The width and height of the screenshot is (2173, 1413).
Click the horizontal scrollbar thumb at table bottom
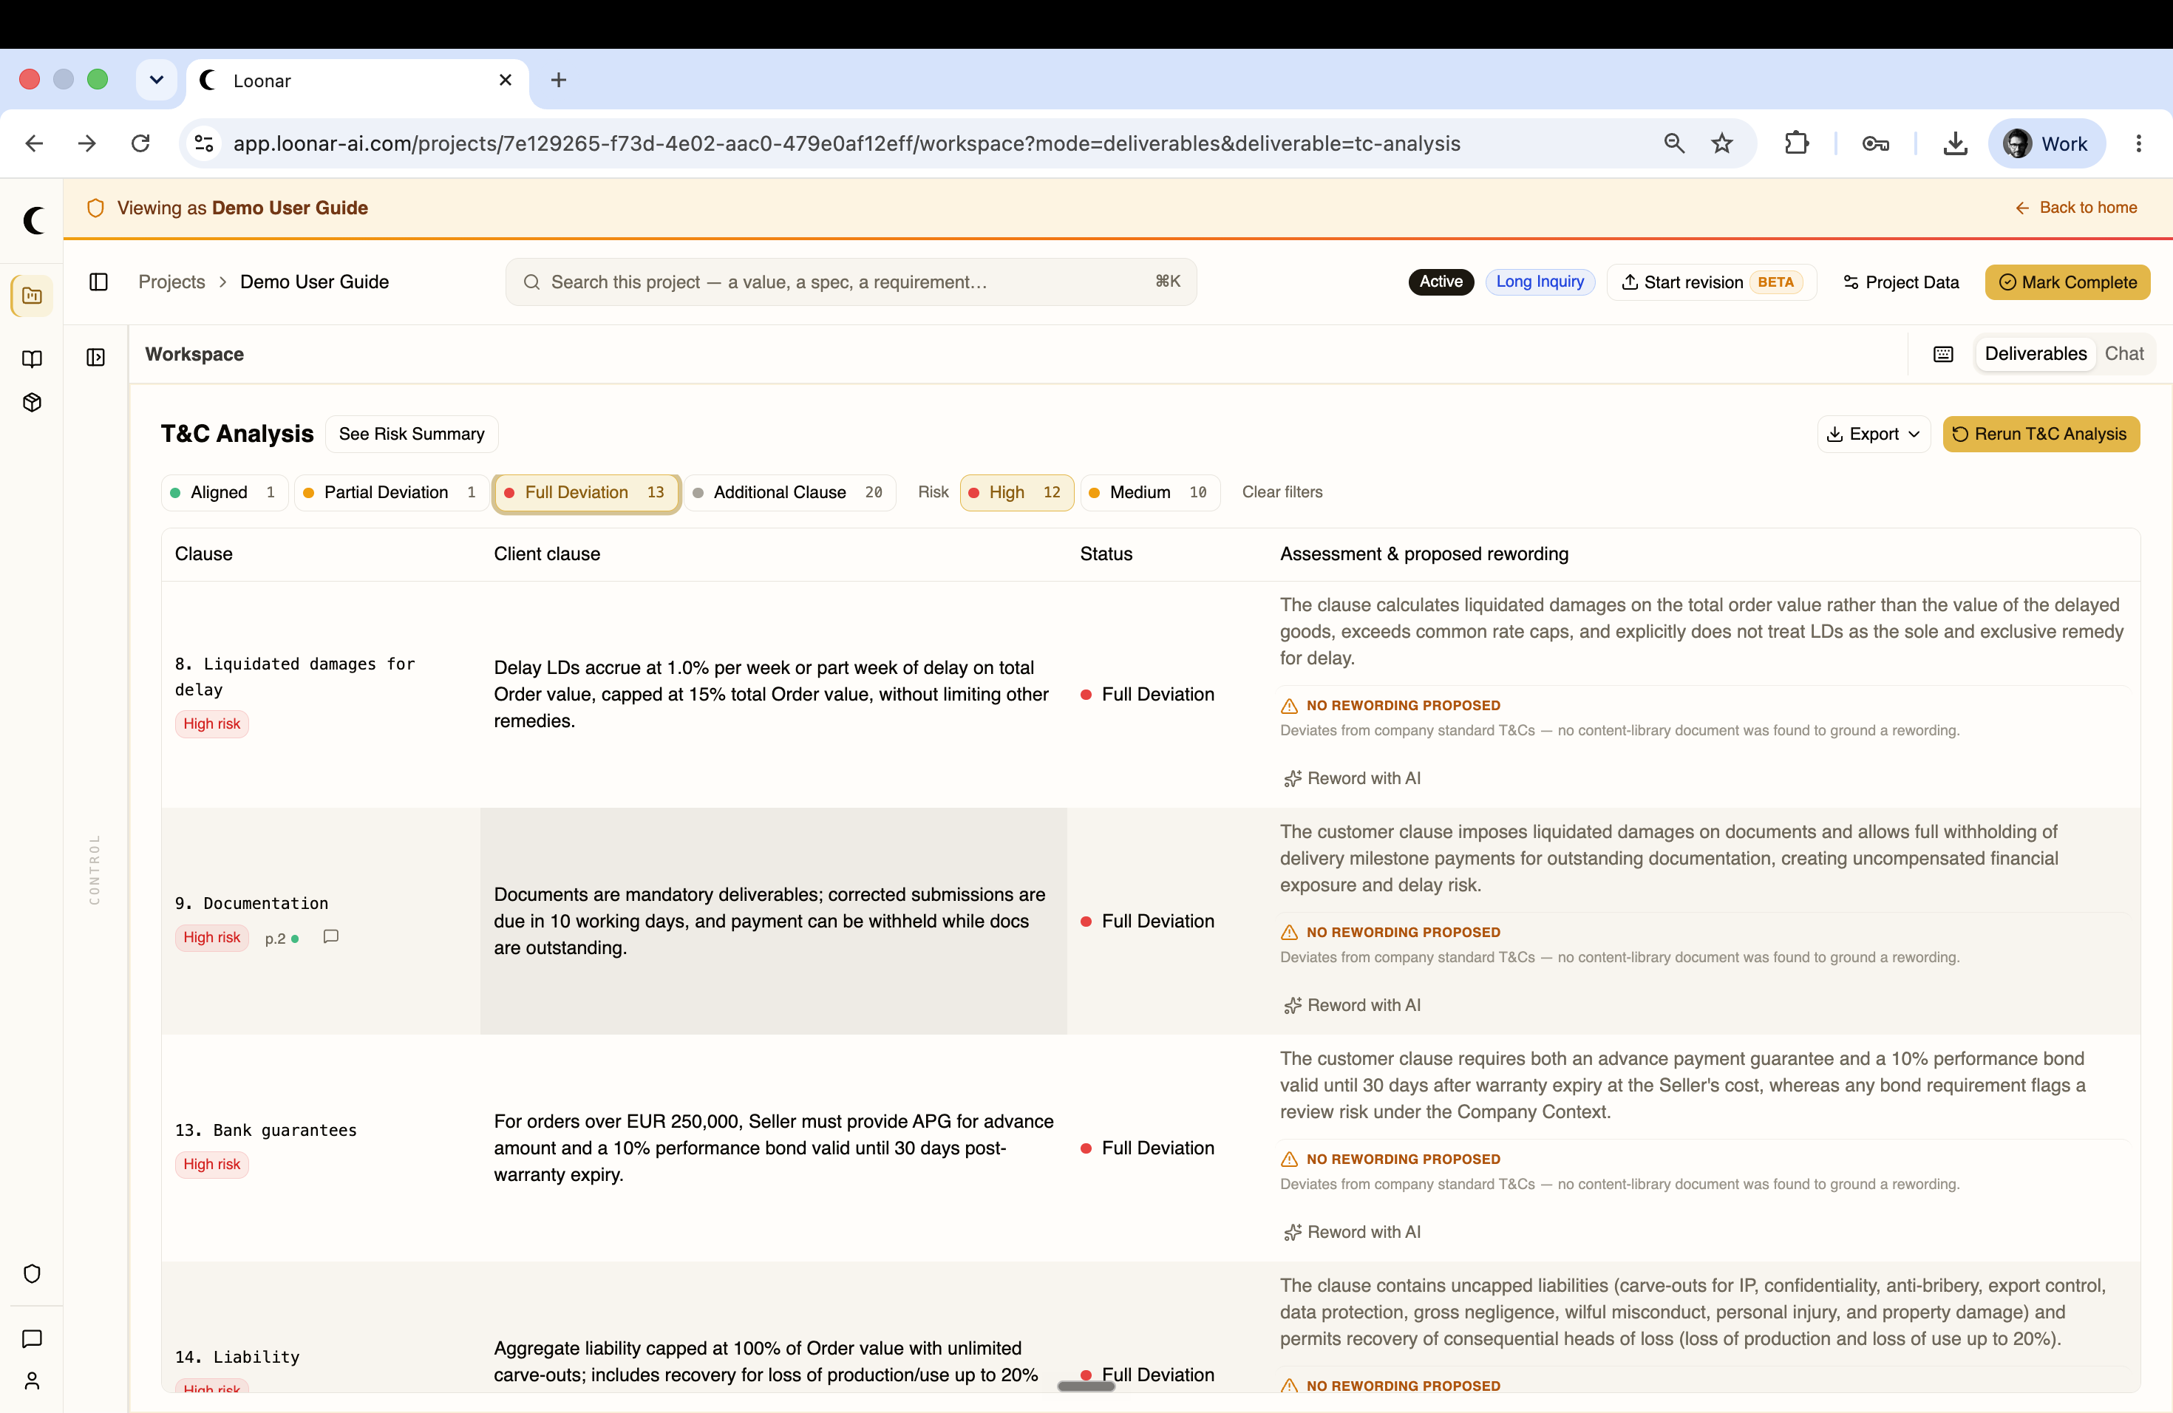click(x=1086, y=1386)
